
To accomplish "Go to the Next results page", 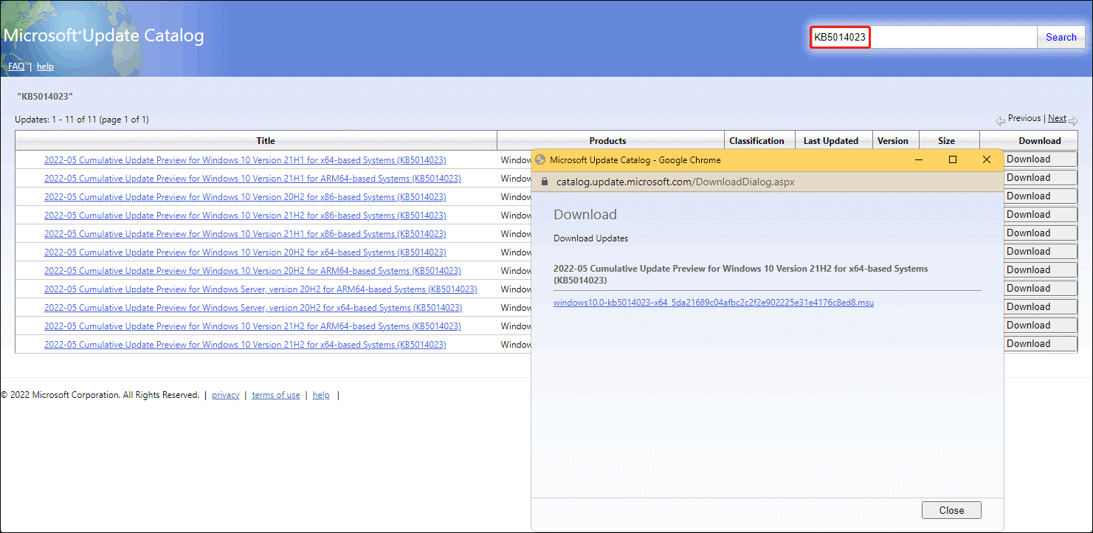I will [x=1057, y=118].
